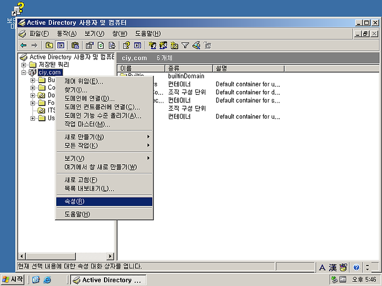Screen dimensions: 382x286
Task: Click the IME 'A' language indicator
Action: pyautogui.click(x=322, y=267)
